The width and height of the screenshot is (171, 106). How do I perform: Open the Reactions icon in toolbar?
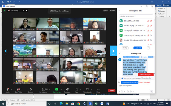pos(67,89)
